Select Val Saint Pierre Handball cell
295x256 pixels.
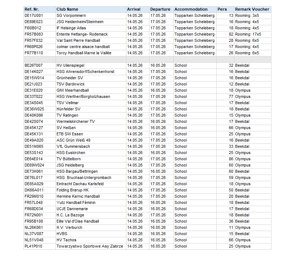point(91,40)
